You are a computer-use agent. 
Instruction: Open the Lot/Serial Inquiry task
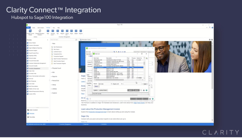tap(57, 52)
